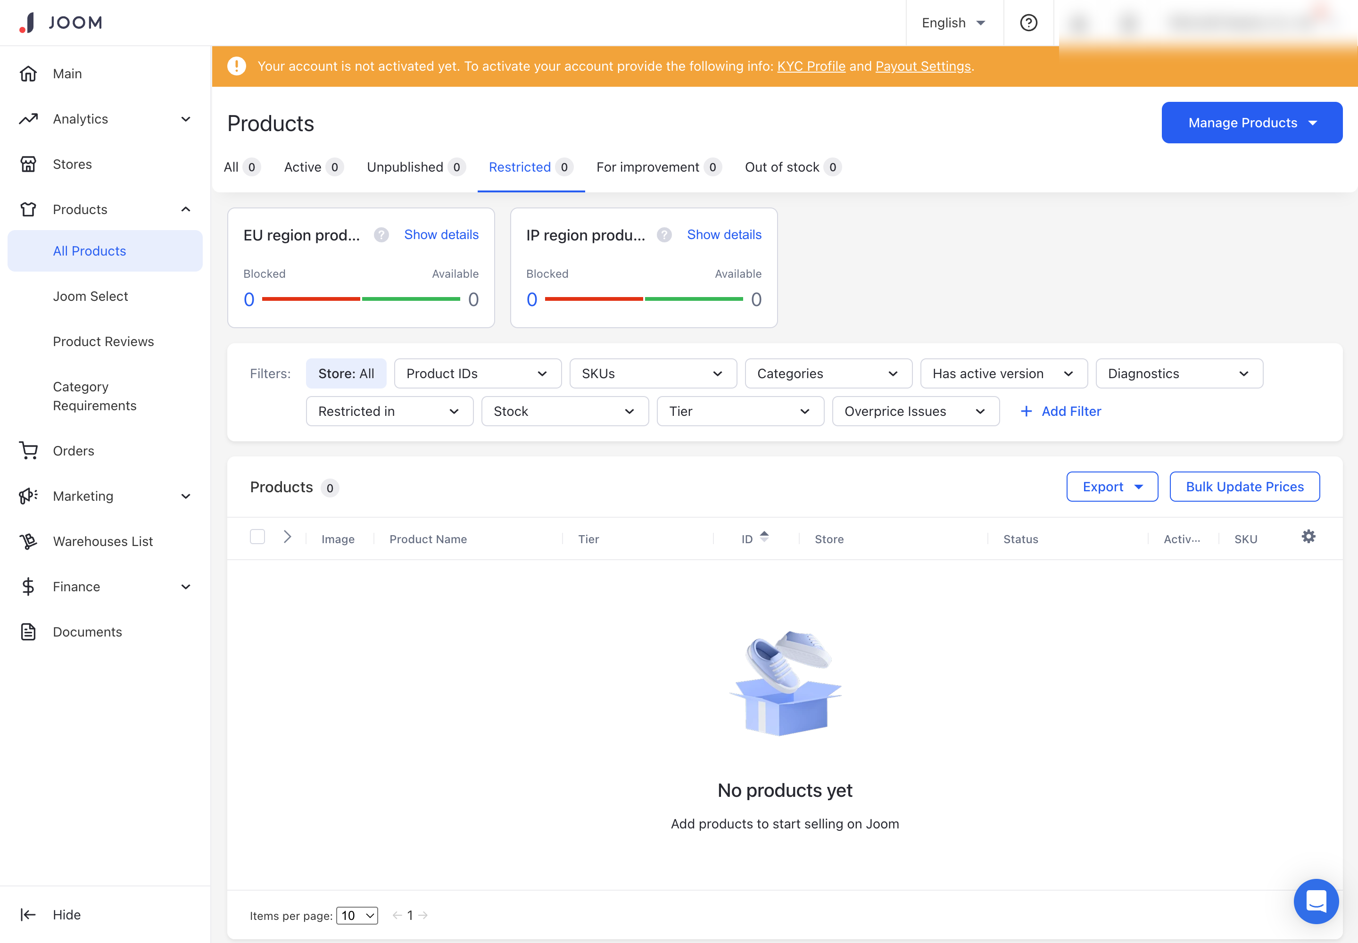The height and width of the screenshot is (943, 1358).
Task: Click IP region products info question icon
Action: point(664,235)
